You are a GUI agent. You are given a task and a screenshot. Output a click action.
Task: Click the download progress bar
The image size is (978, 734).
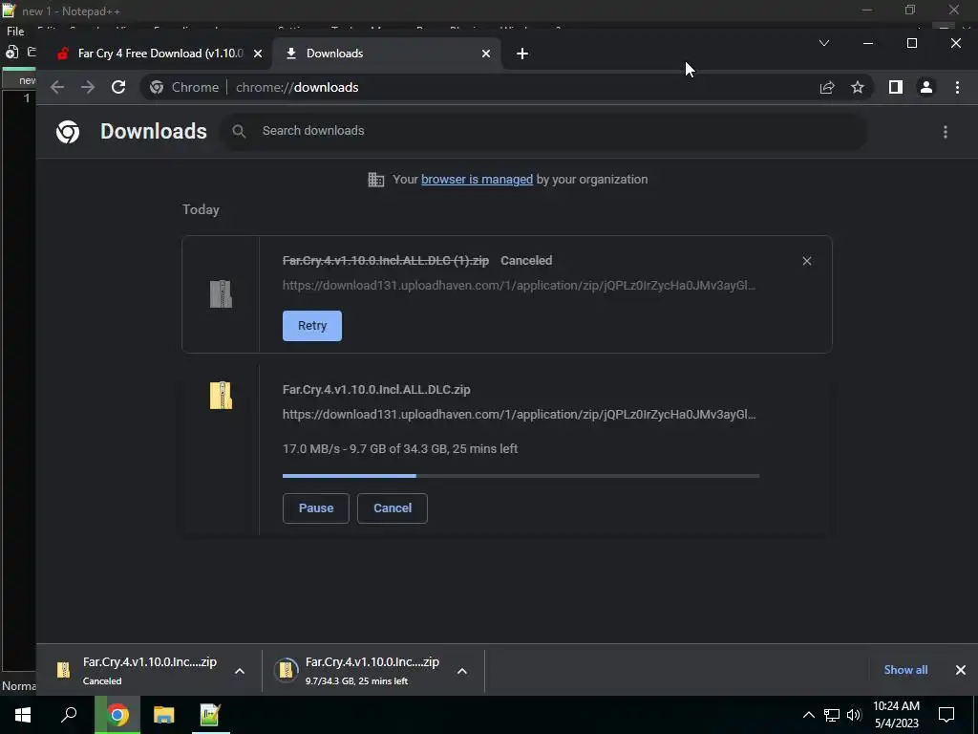click(x=521, y=476)
